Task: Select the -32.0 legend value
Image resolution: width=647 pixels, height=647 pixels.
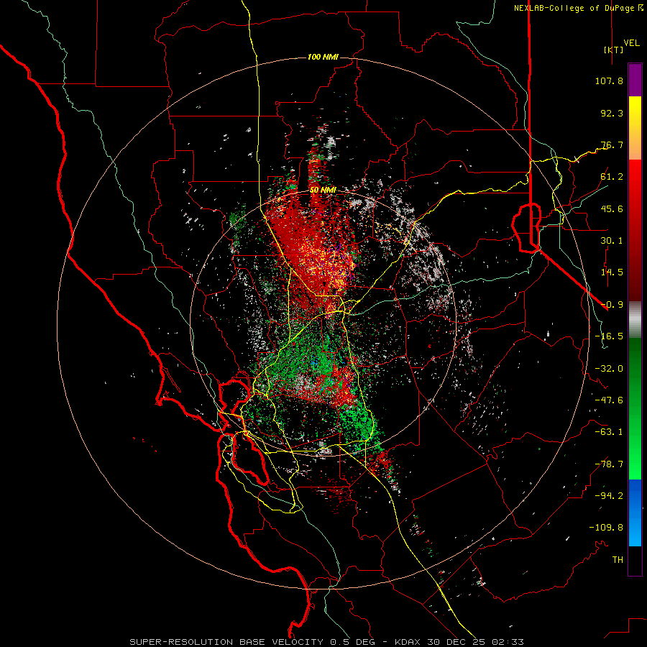Action: 609,369
